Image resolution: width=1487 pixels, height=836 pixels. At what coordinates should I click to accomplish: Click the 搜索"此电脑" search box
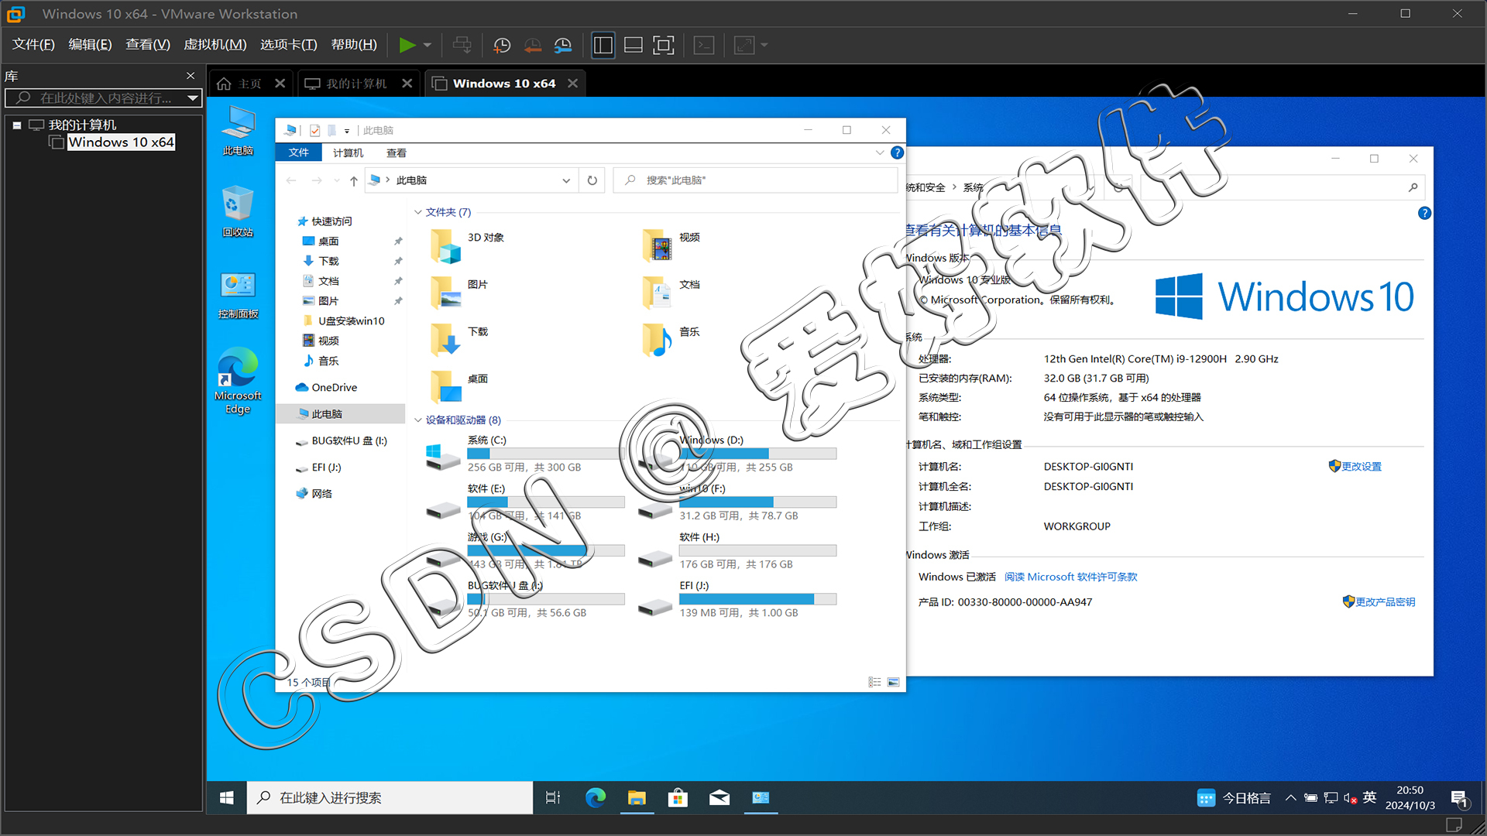coord(755,180)
